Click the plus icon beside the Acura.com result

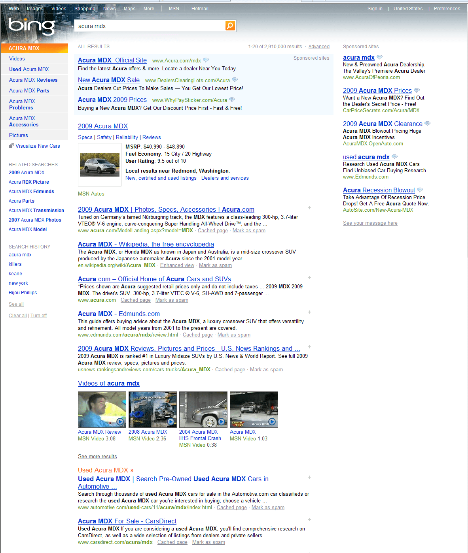coord(309,277)
